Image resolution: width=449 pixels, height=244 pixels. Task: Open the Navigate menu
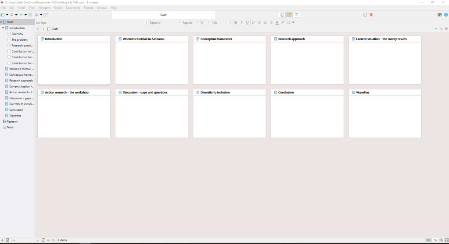(44, 8)
